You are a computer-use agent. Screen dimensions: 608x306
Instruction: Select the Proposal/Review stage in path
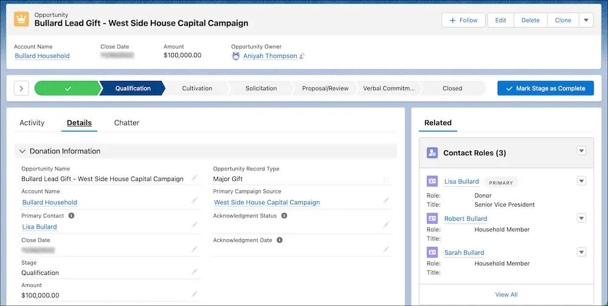(325, 88)
